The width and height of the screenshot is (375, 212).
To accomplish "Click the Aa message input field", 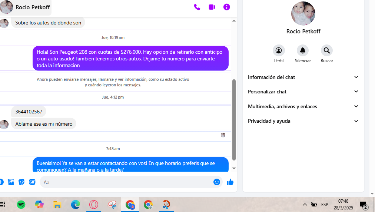I will [x=126, y=182].
